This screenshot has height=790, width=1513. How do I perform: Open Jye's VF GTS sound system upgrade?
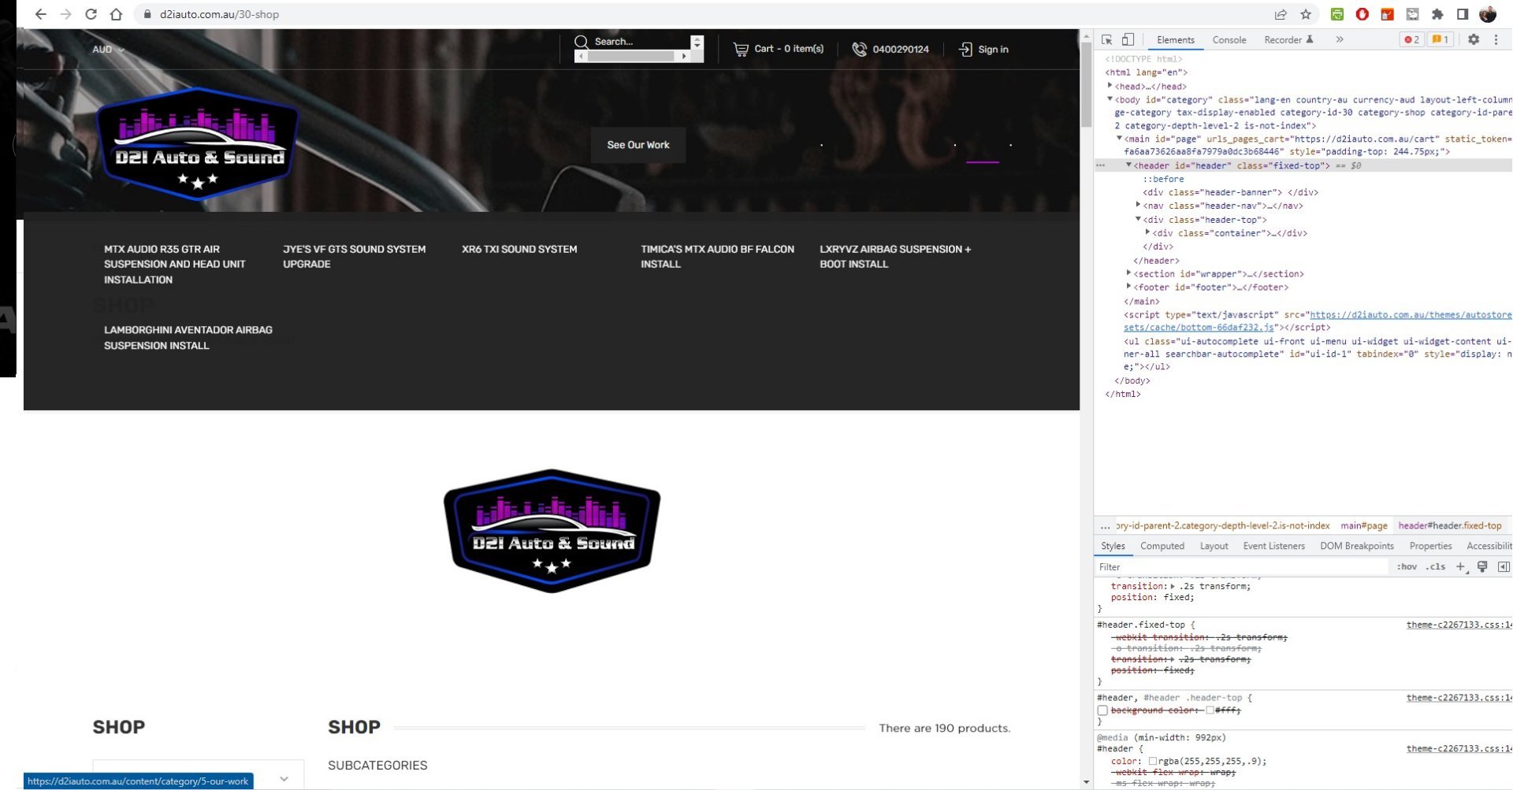(x=355, y=256)
